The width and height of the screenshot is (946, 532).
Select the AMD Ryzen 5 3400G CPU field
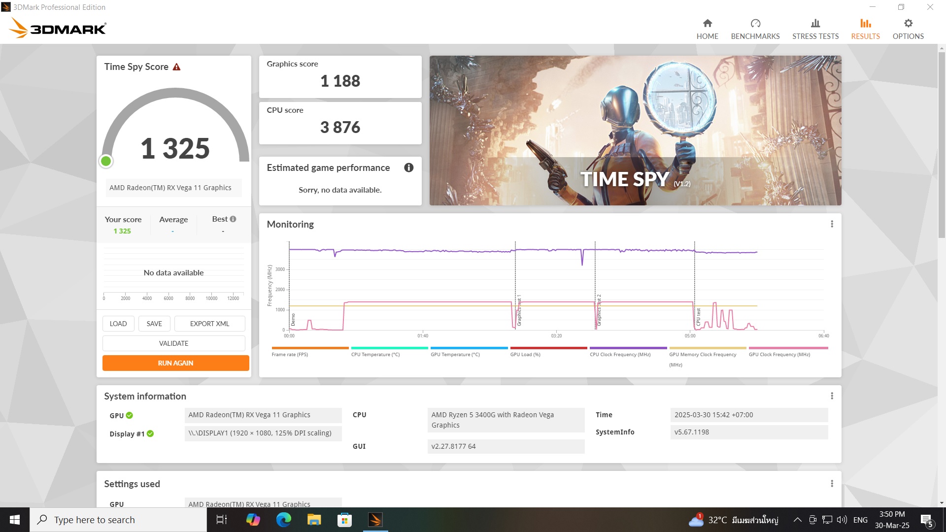pyautogui.click(x=506, y=420)
